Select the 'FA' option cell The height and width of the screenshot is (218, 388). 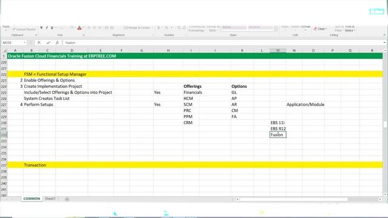click(234, 117)
